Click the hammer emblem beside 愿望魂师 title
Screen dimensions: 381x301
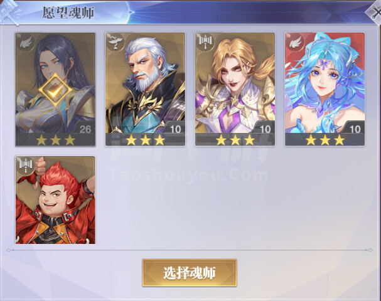[x=11, y=13]
